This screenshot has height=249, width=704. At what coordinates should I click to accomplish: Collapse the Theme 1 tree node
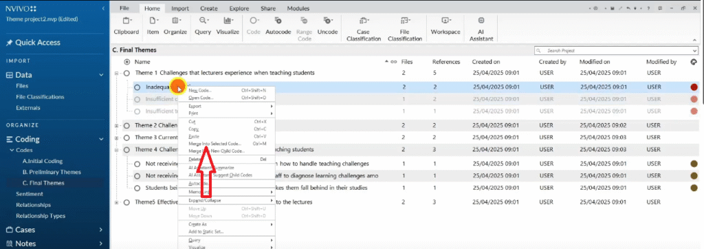(x=116, y=73)
